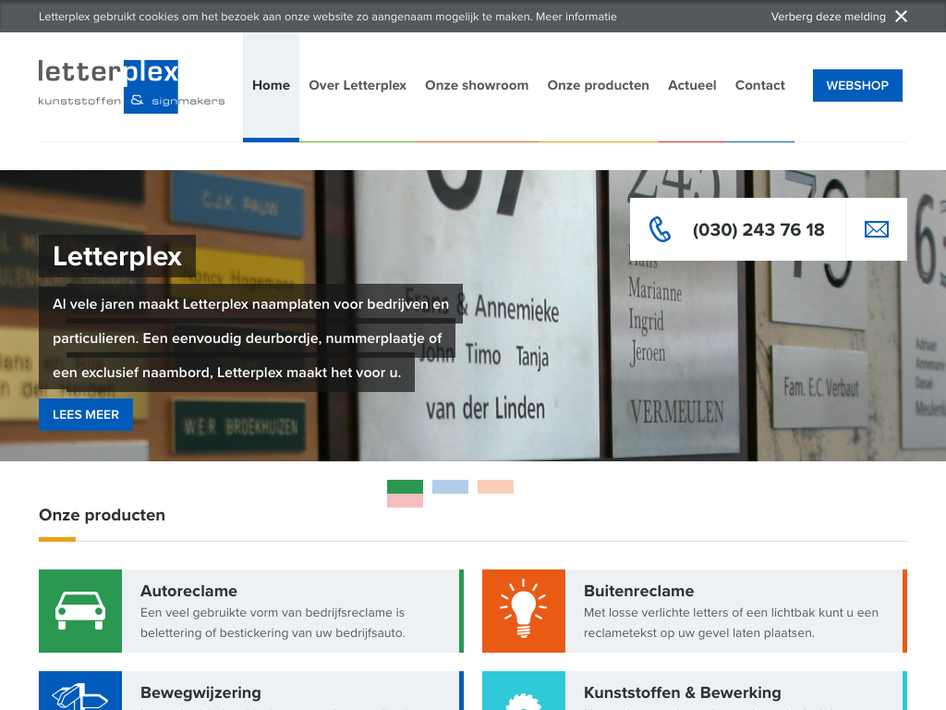Screen dimensions: 946x710
Task: Click the phone icon beside the number
Action: point(660,229)
